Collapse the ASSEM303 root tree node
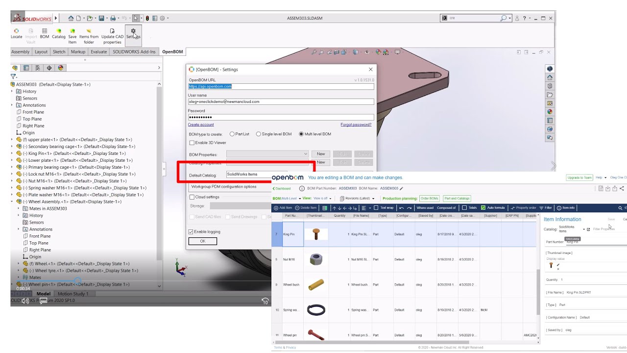This screenshot has height=353, width=627. [13, 84]
